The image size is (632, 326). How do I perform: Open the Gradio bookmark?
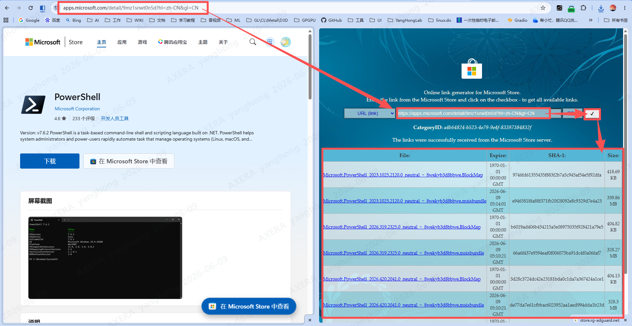pyautogui.click(x=518, y=20)
